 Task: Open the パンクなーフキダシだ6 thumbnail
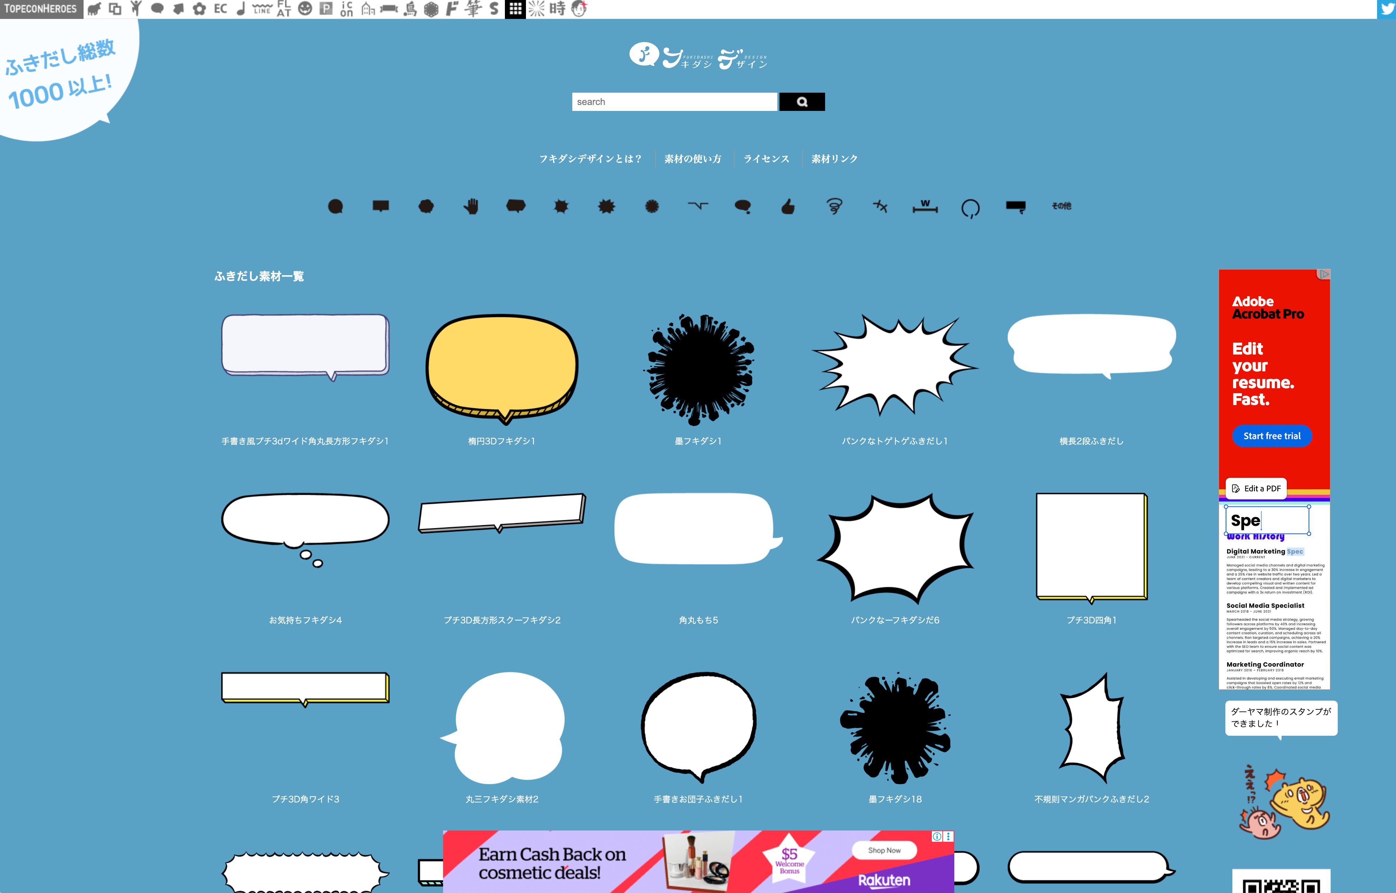895,549
